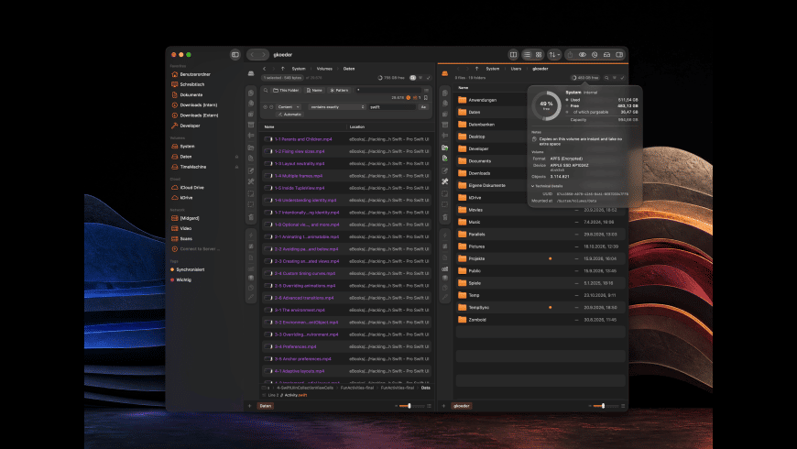Click the right pane search magnifier icon
The height and width of the screenshot is (449, 797).
(x=606, y=78)
